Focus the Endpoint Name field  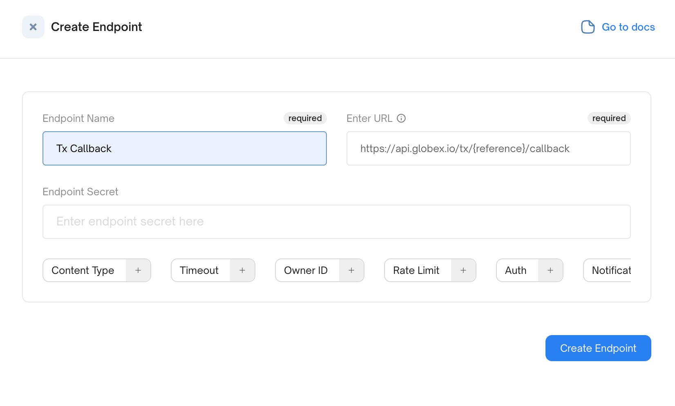point(185,148)
